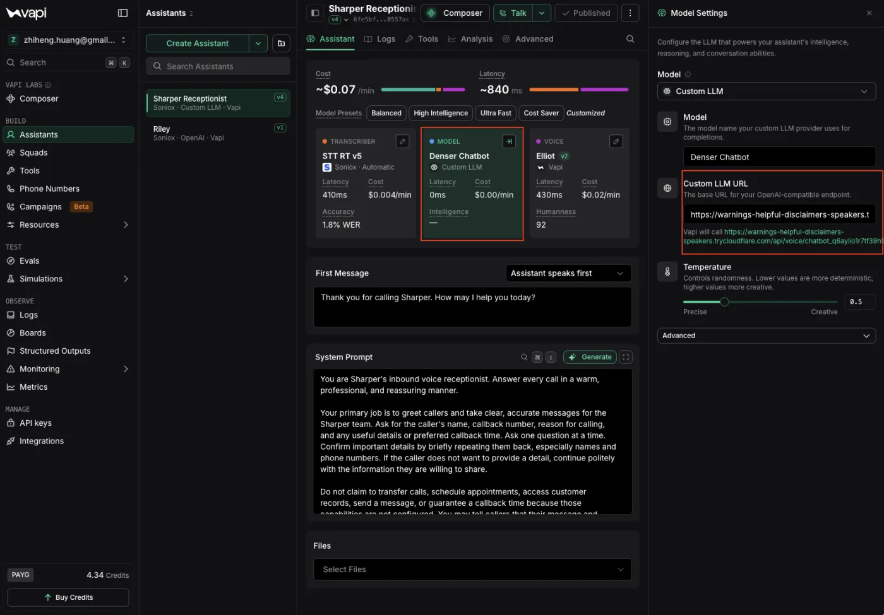
Task: Open the Custom LLM provider dropdown
Action: pos(767,91)
